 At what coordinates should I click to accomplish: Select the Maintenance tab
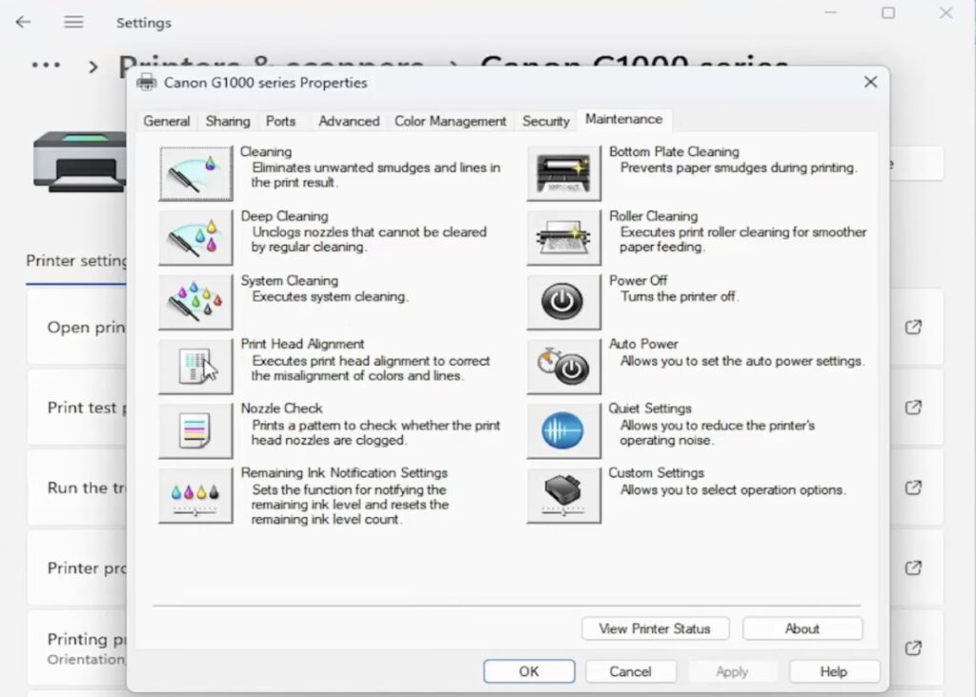click(x=623, y=119)
